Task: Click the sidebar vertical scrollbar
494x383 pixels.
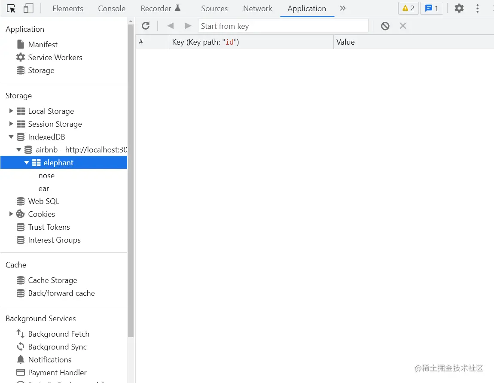Action: coord(131,180)
